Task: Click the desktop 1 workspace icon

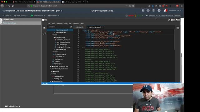Action: (6, 106)
